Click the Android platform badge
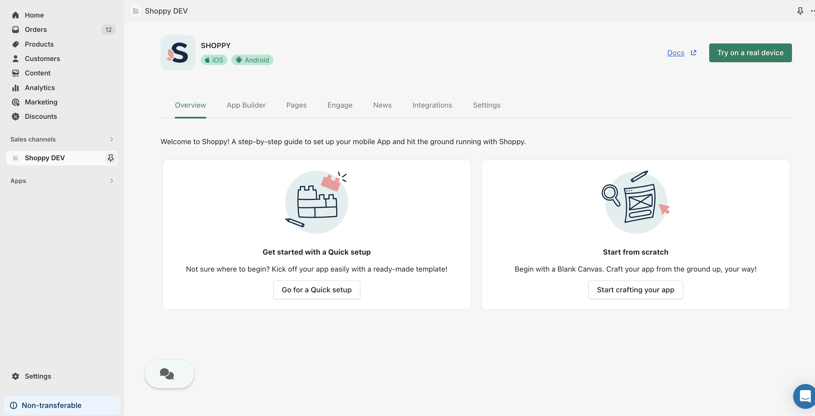This screenshot has width=815, height=416. pyautogui.click(x=252, y=60)
